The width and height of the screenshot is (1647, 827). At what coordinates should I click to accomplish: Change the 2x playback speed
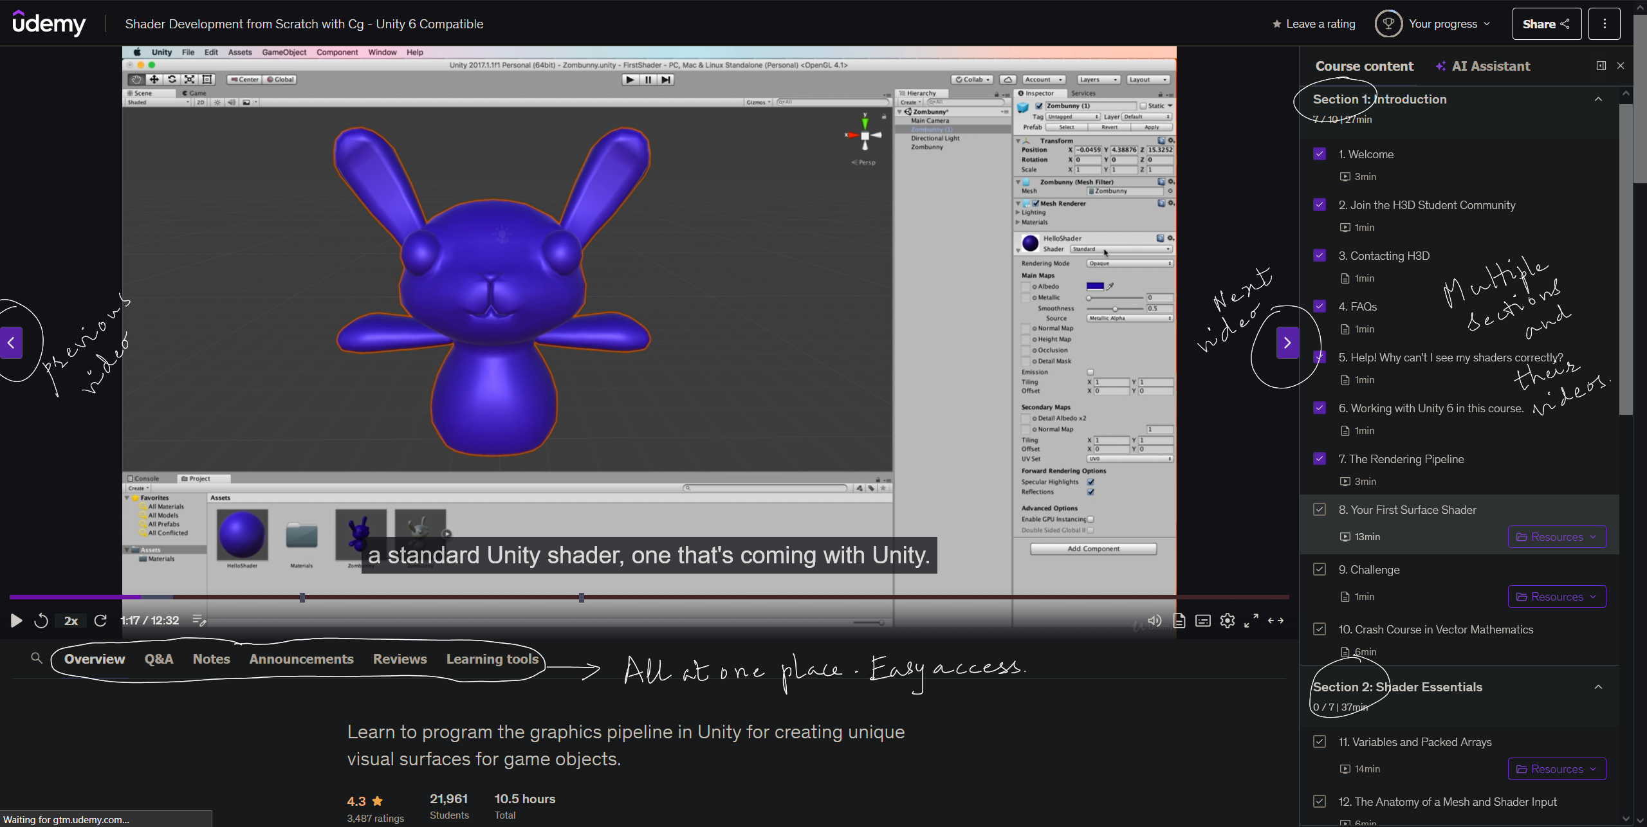(71, 621)
